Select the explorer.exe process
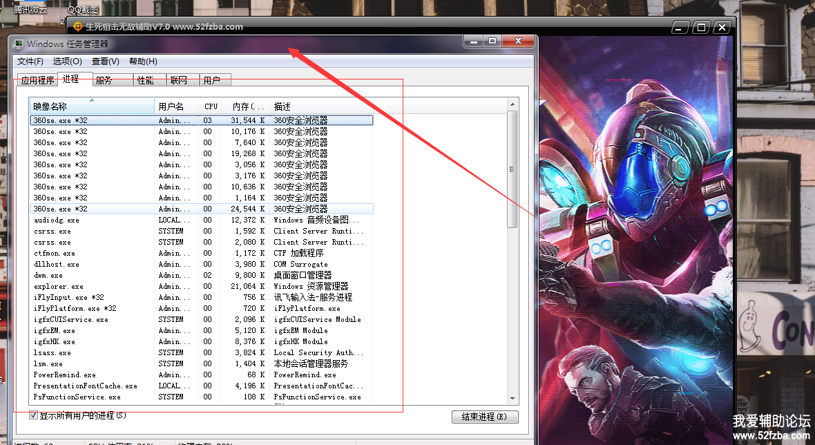 coord(202,286)
